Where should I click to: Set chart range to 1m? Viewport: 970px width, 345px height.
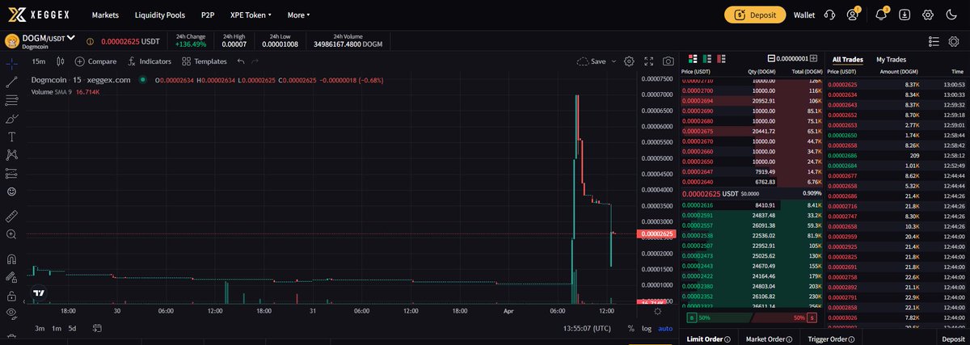coord(57,328)
